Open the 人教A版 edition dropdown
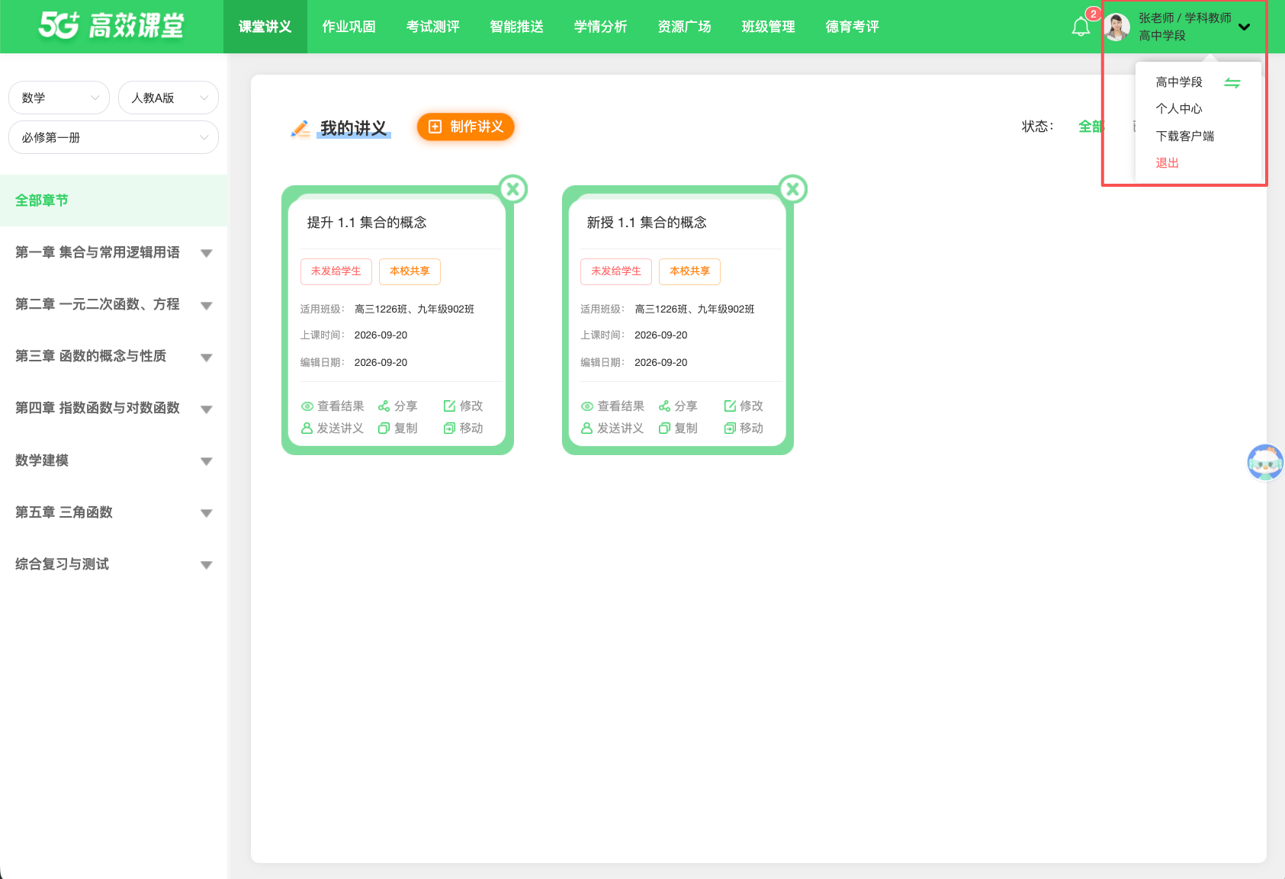Viewport: 1285px width, 879px height. (x=169, y=98)
